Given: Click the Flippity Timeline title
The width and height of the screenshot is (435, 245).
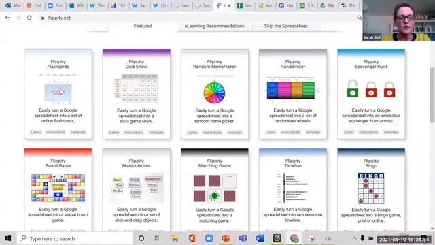Looking at the screenshot, I should [293, 163].
